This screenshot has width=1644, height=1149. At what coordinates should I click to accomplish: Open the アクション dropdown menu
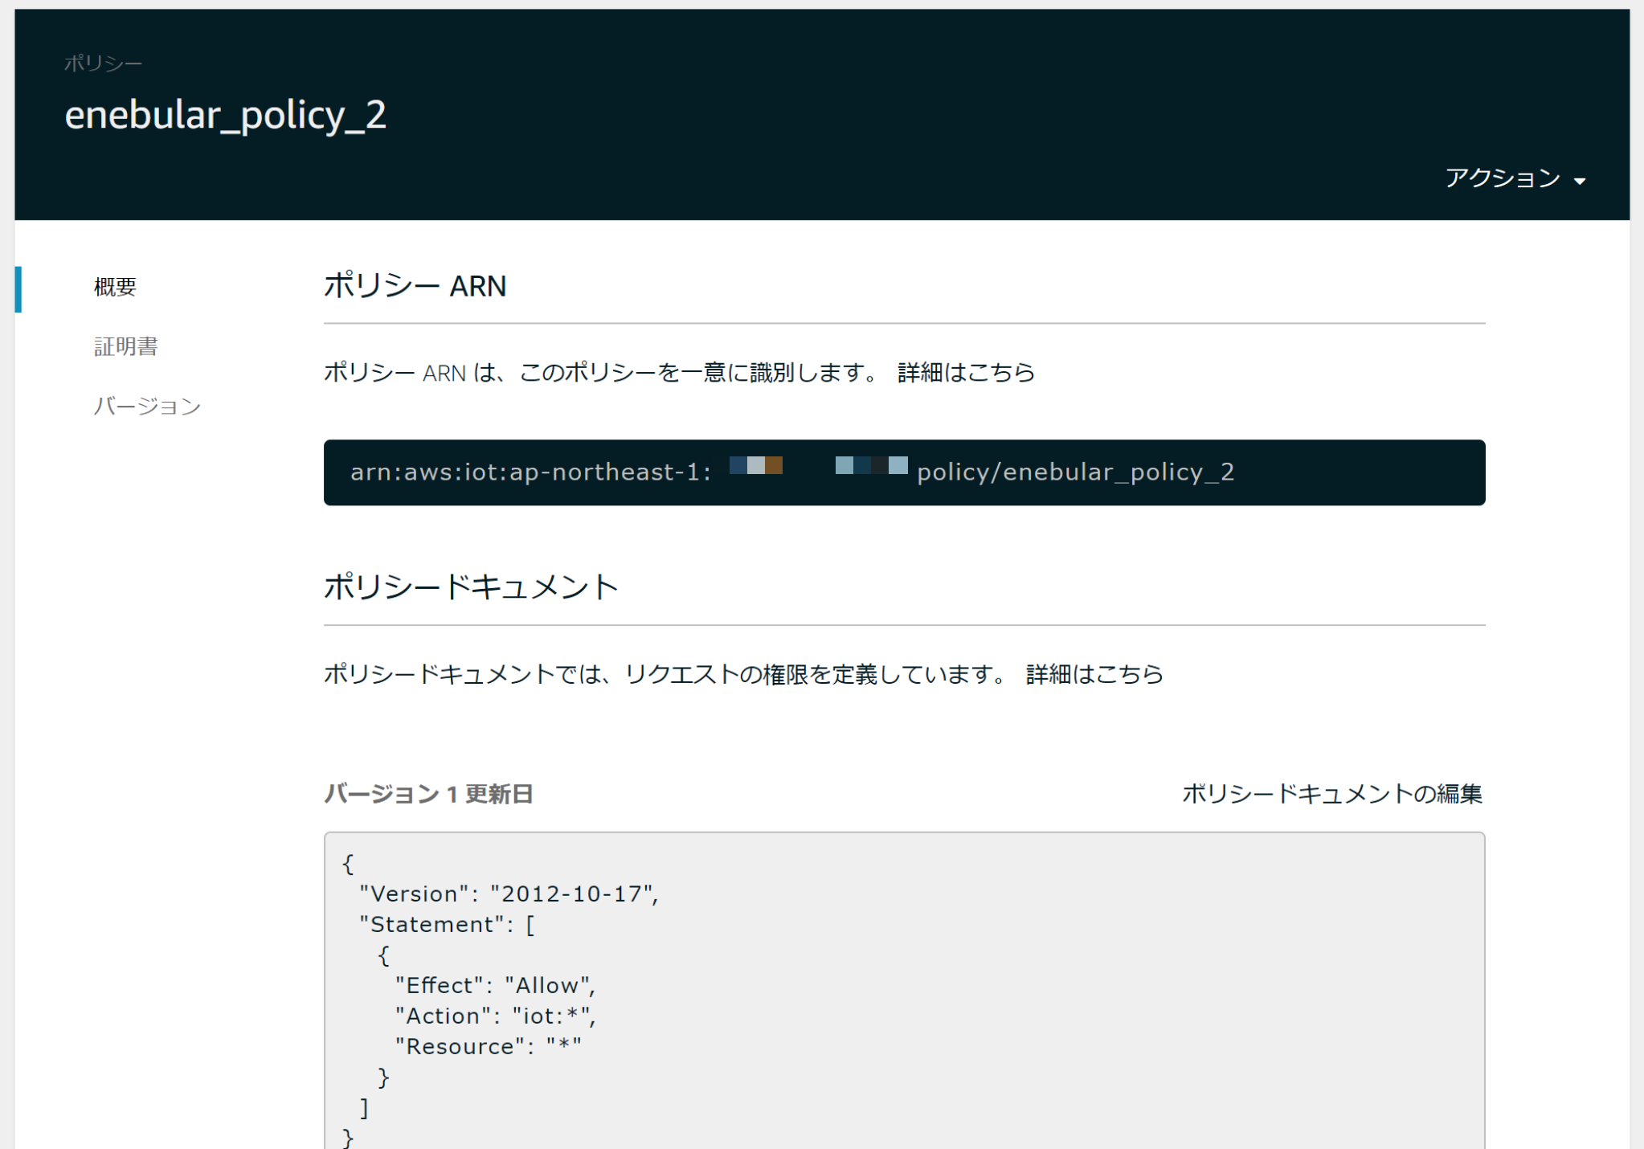point(1503,178)
